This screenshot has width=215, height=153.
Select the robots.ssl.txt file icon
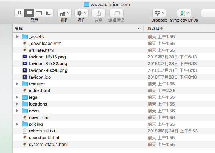point(25,131)
